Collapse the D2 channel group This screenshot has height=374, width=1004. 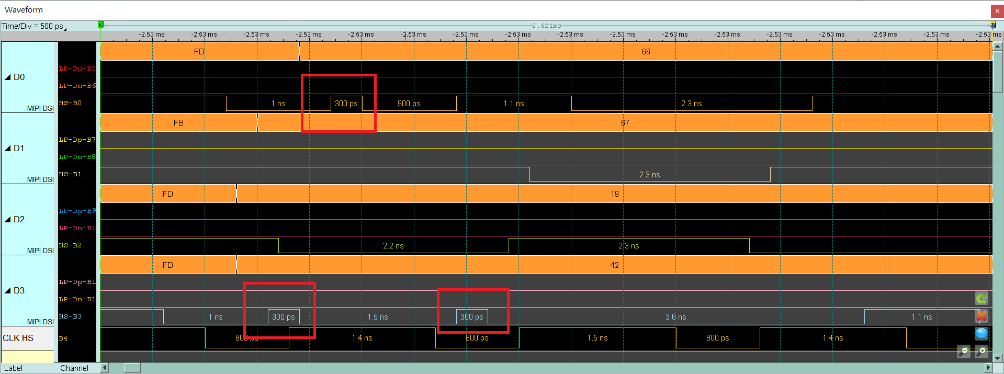[8, 220]
